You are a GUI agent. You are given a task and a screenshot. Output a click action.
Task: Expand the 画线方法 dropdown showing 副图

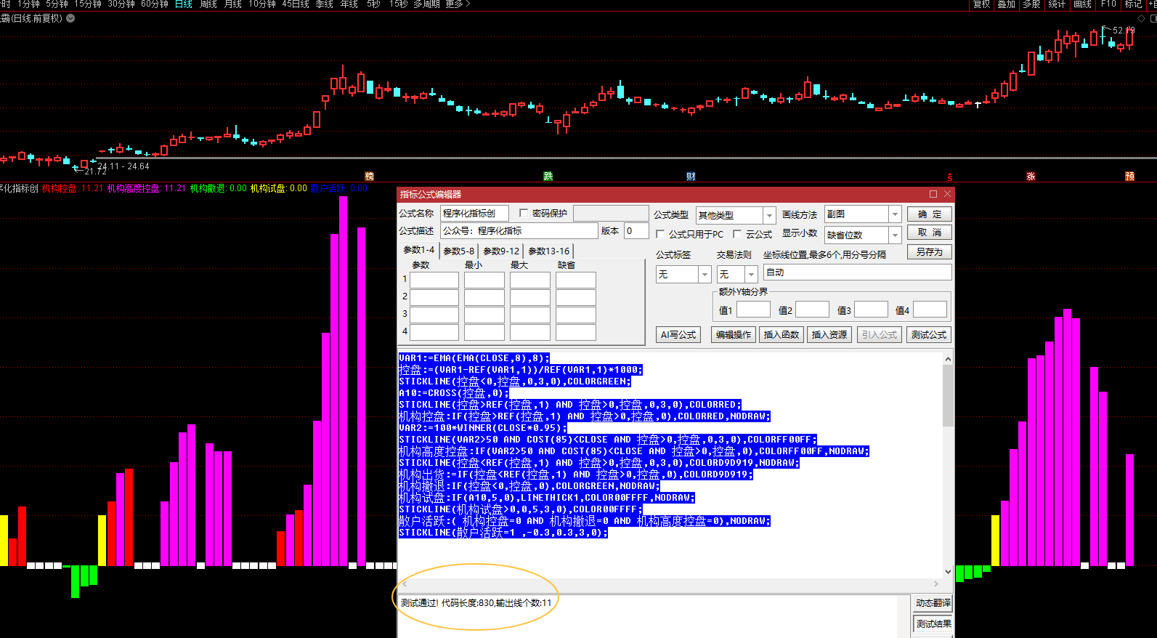tap(895, 214)
